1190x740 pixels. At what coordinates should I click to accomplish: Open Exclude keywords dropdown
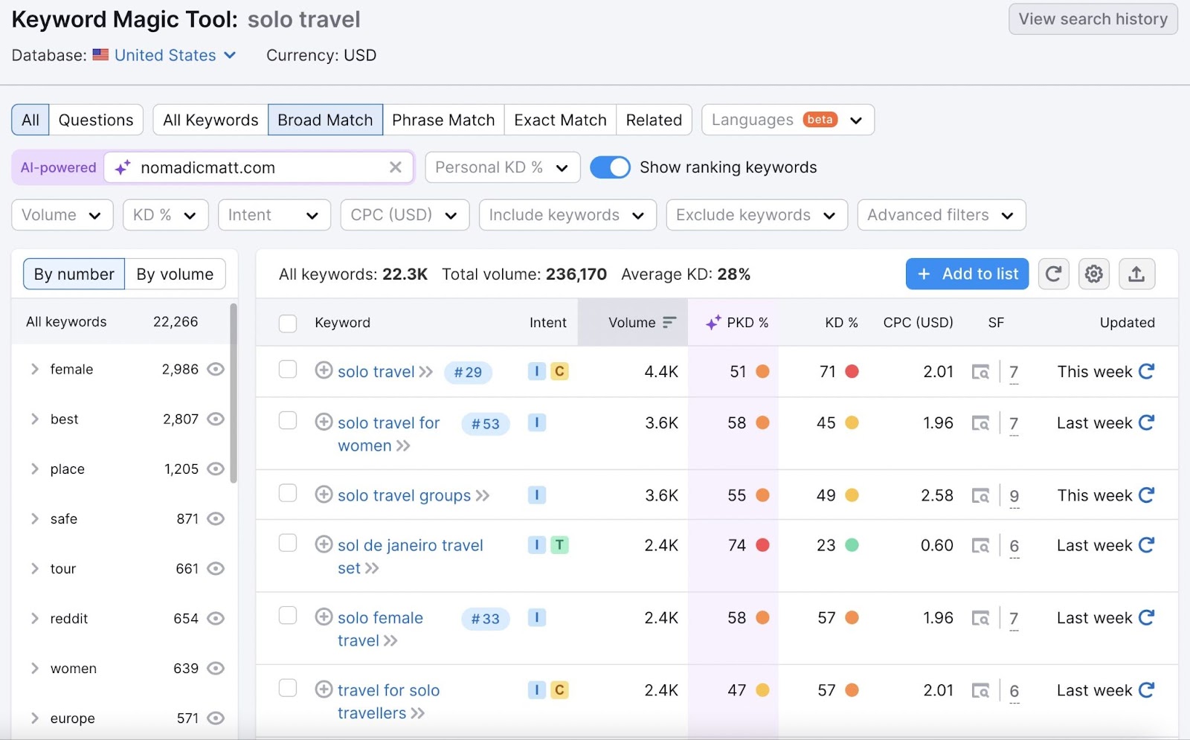pos(756,215)
